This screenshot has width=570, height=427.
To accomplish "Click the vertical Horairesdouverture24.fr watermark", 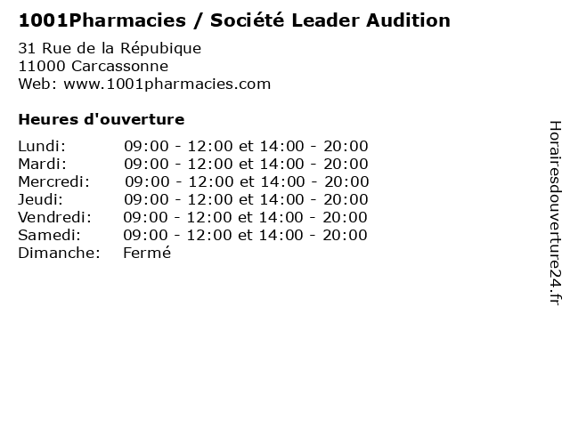I will point(555,213).
